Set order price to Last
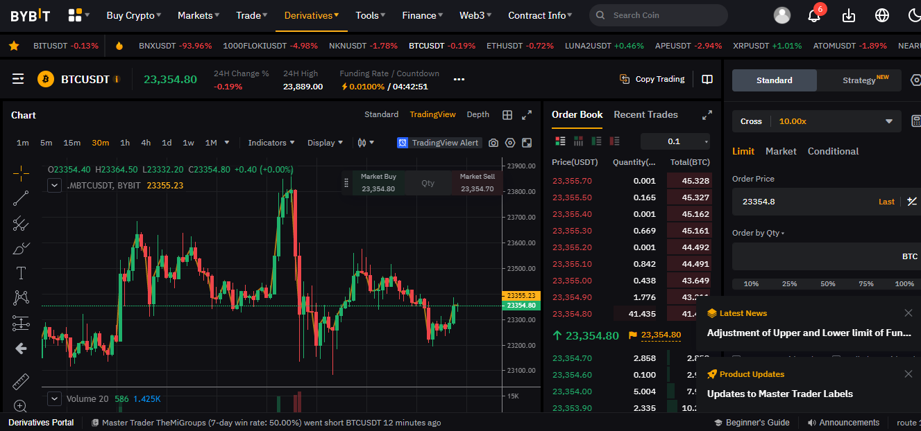 [886, 202]
